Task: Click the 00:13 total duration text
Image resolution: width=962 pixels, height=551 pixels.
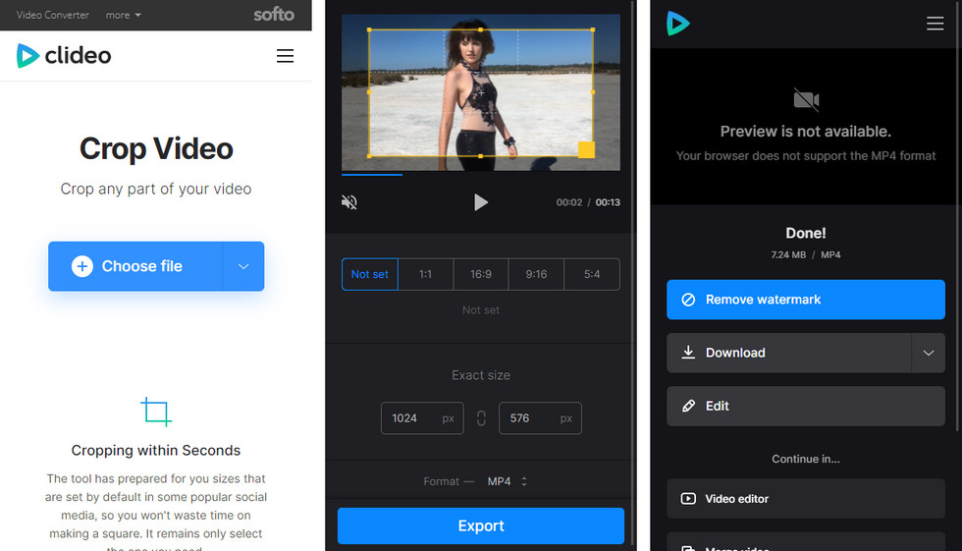Action: coord(608,202)
